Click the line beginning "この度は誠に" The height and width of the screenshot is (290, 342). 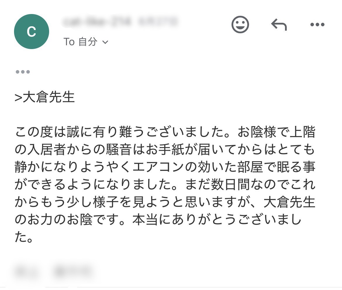click(165, 132)
